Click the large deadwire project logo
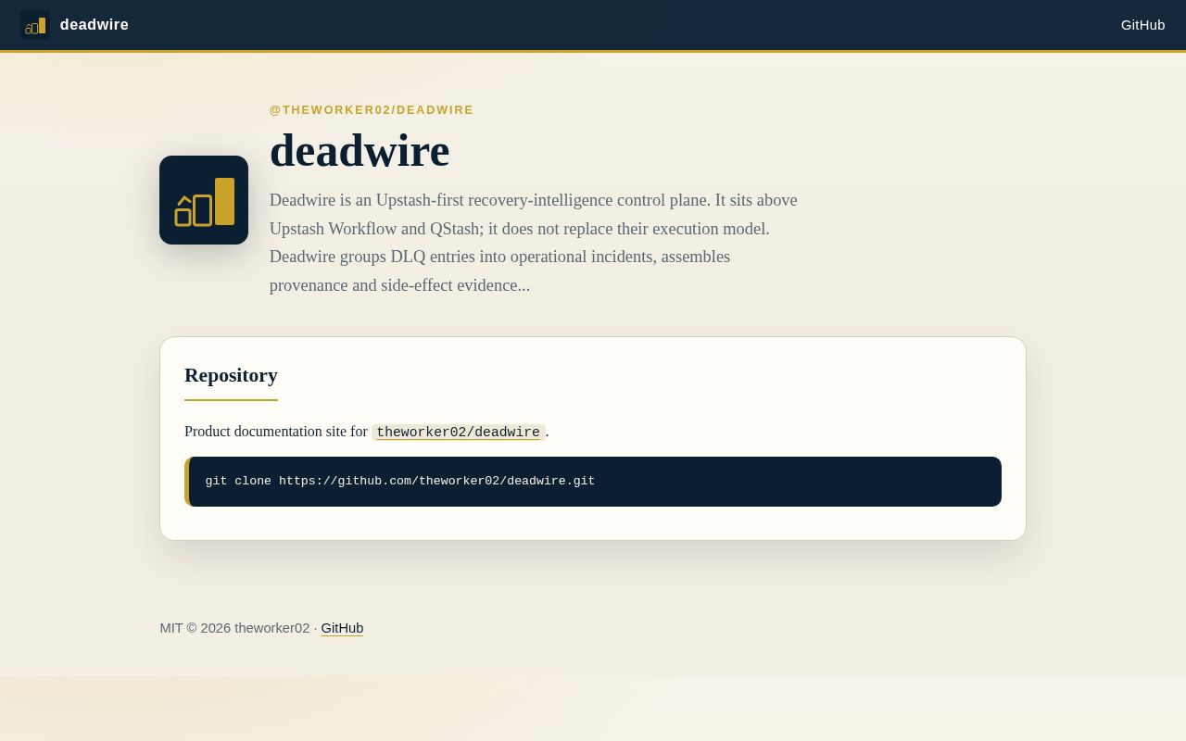This screenshot has width=1186, height=741. tap(204, 200)
